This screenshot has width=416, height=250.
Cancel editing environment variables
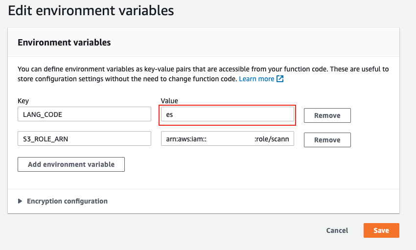pyautogui.click(x=337, y=230)
